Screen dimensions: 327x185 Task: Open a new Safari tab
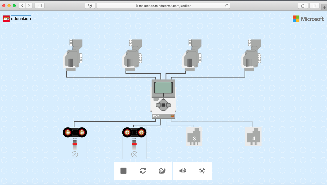[324, 8]
